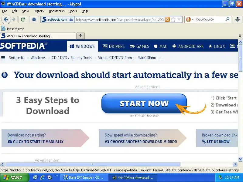Open the View menu
Screen dimensions: 243x182
pos(26,11)
